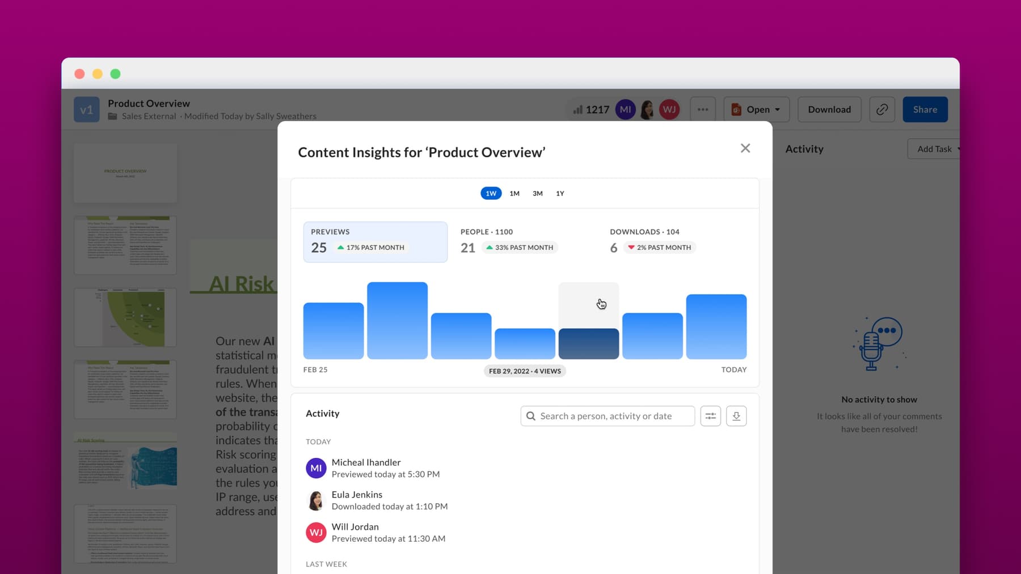
Task: Click the search magnifier in Activity search
Action: (531, 415)
